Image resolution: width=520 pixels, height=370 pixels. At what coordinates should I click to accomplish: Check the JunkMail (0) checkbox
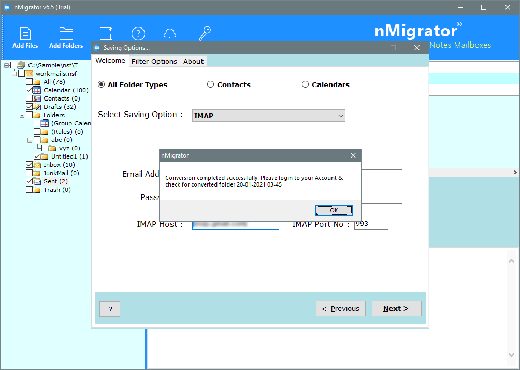click(x=29, y=173)
